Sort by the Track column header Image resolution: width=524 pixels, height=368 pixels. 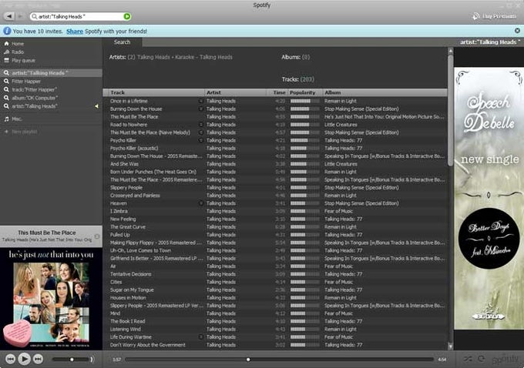(153, 92)
